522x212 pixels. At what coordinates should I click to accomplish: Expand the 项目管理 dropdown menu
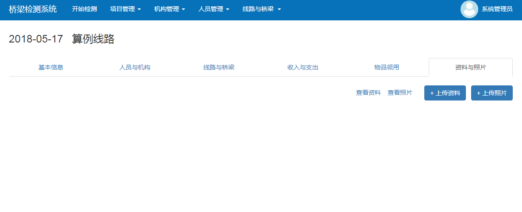point(125,9)
